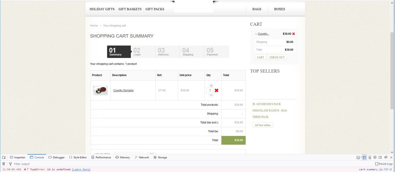This screenshot has height=182, width=395.
Task: Go to Home breadcrumb
Action: click(94, 26)
